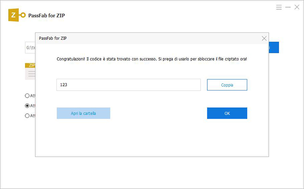Open the hamburger menu in title bar
Viewport: 304px width, 189px height.
(279, 7)
